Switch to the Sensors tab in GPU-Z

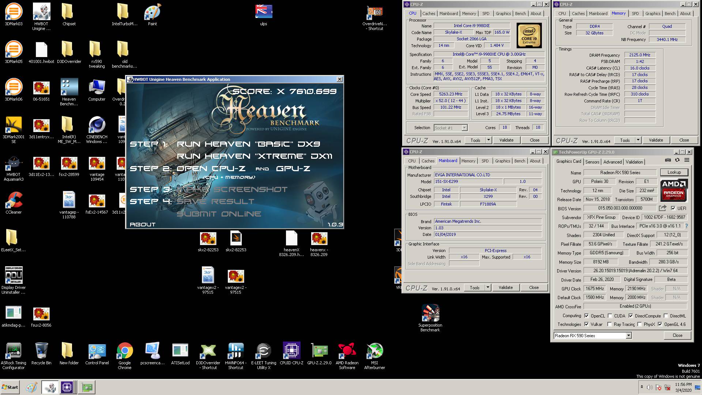pos(592,162)
